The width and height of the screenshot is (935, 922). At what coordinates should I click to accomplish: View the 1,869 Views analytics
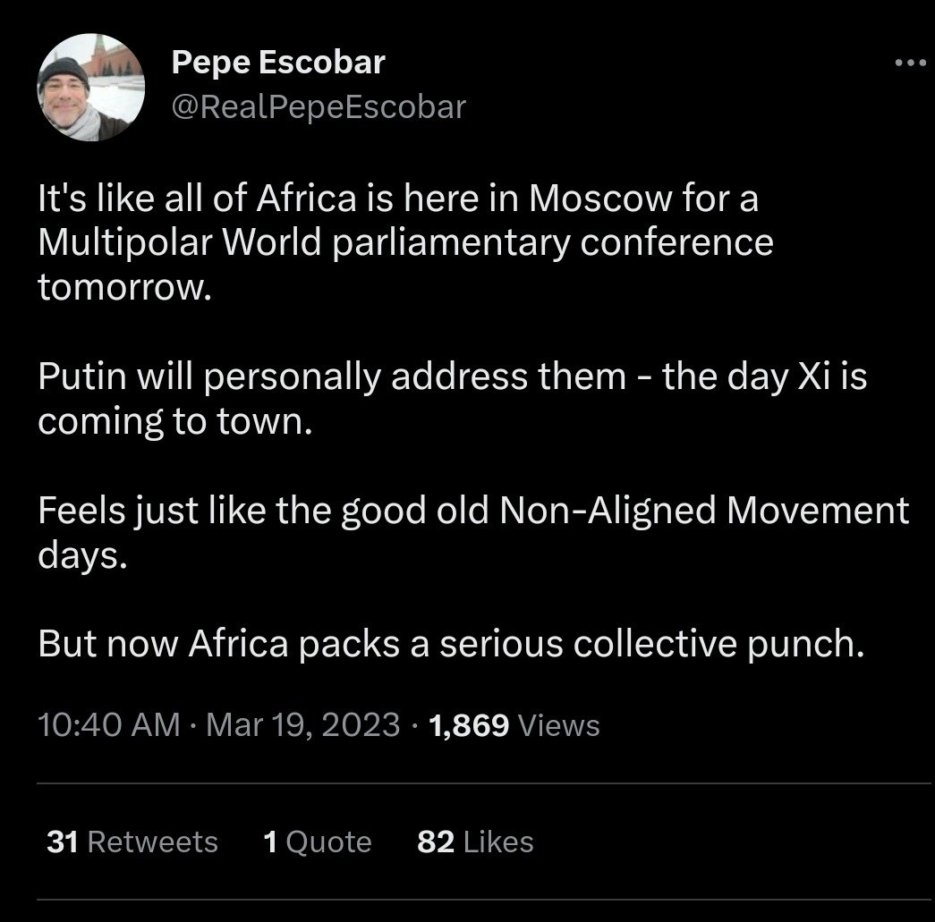[x=514, y=724]
